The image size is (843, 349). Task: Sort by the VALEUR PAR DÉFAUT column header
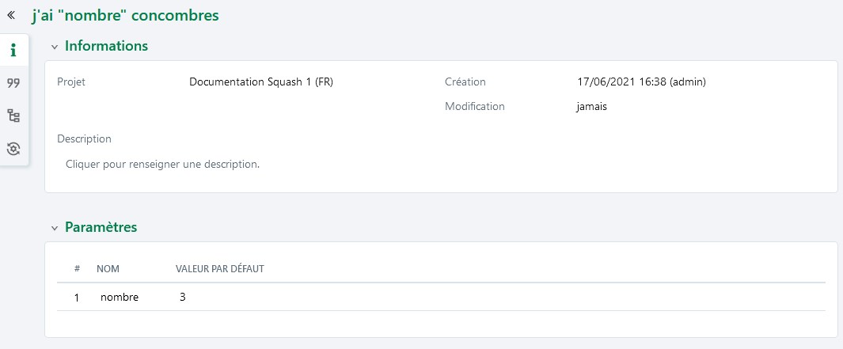click(x=220, y=268)
